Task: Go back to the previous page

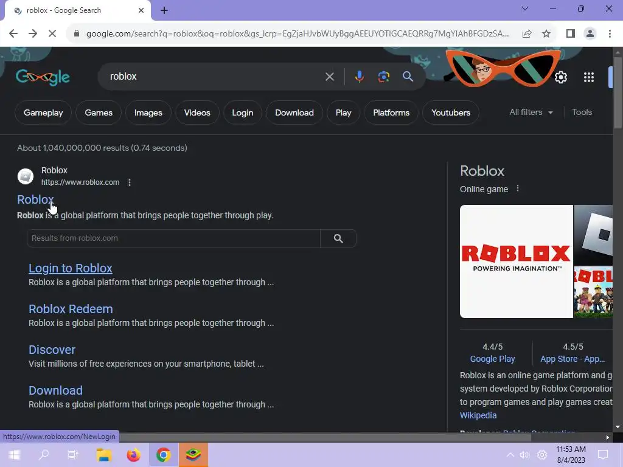Action: click(13, 33)
